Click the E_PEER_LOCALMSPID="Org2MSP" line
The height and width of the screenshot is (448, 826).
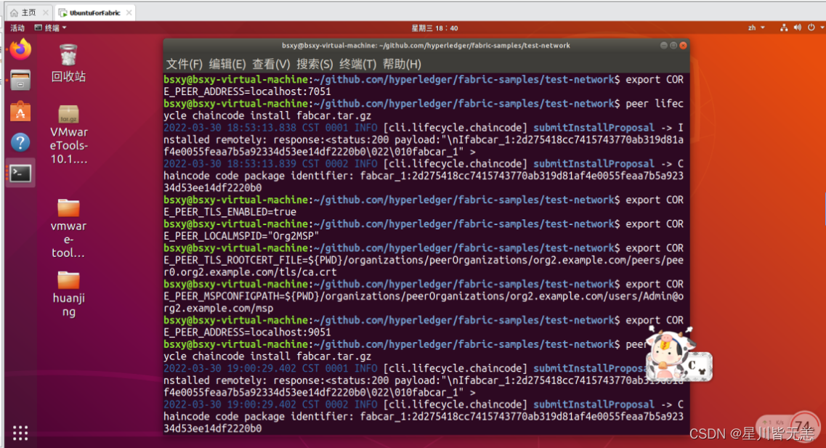[x=241, y=236]
